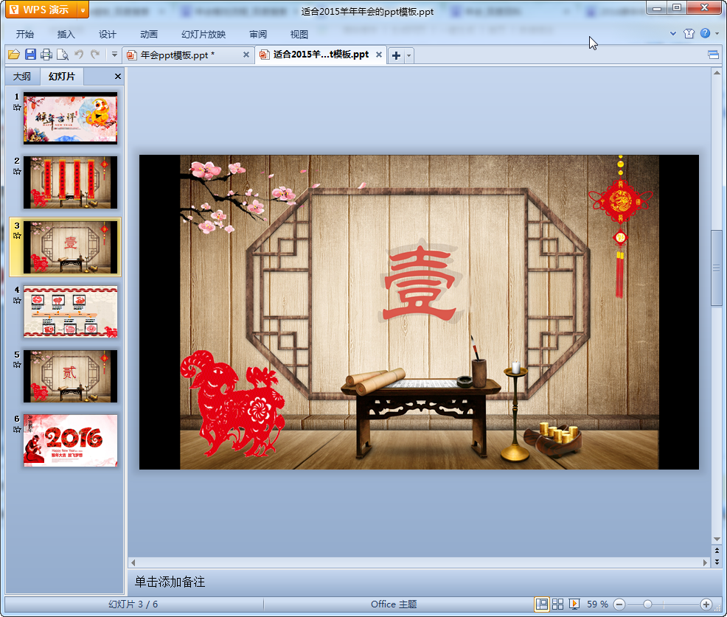The height and width of the screenshot is (617, 727).
Task: Print using the printer icon
Action: click(x=46, y=55)
